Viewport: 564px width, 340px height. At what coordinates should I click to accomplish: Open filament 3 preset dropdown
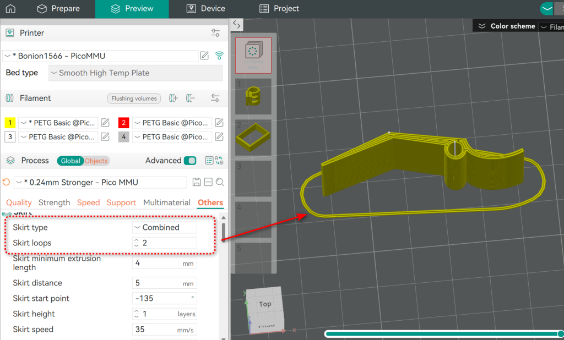58,137
